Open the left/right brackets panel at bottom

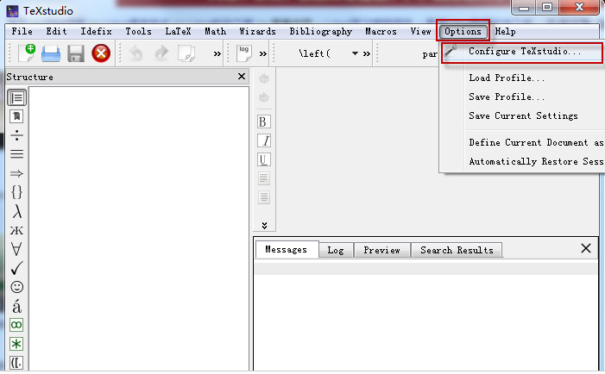point(16,363)
